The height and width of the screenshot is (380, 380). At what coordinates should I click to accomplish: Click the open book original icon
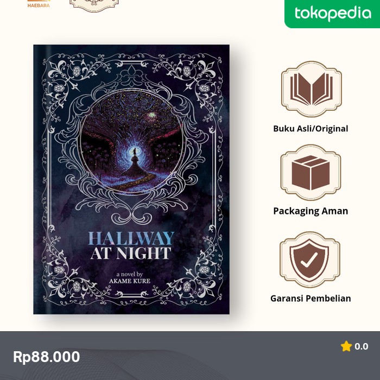(x=311, y=88)
